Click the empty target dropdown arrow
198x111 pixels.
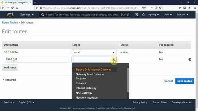(x=114, y=59)
